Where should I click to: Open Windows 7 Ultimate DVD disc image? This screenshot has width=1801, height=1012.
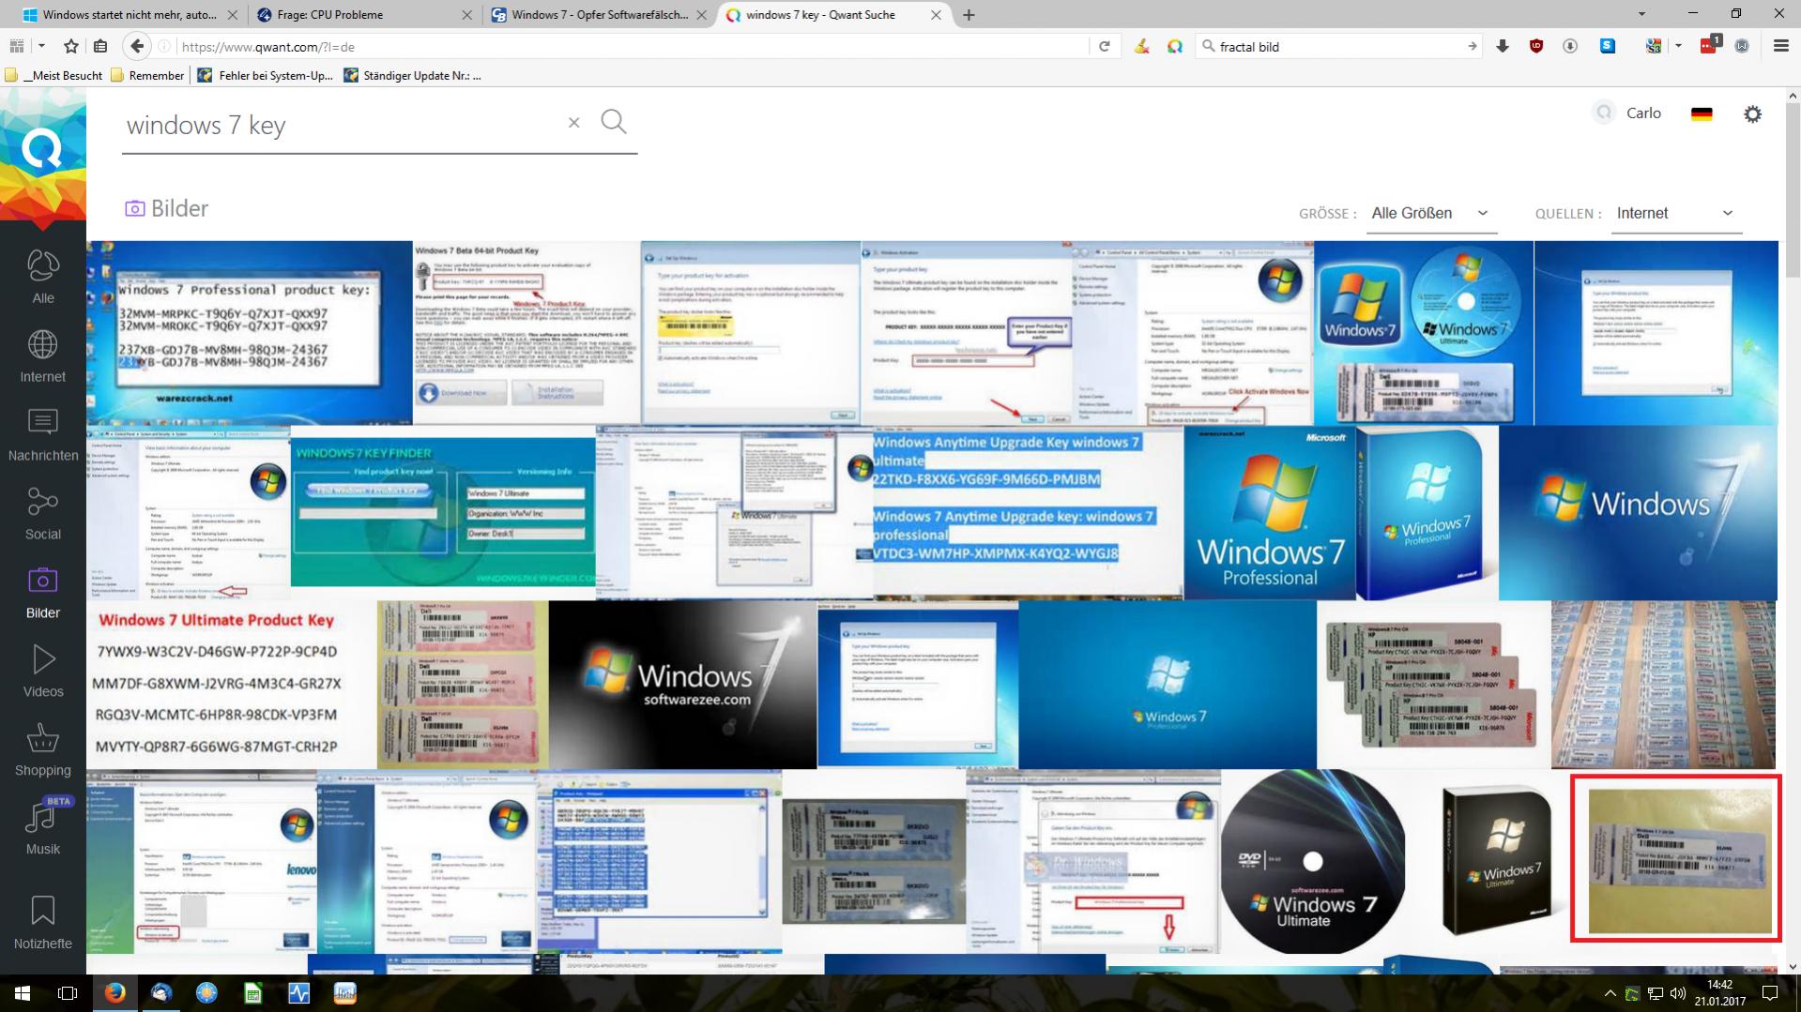[x=1313, y=862]
